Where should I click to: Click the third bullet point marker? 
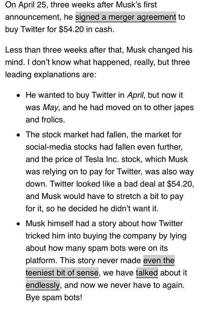click(18, 224)
